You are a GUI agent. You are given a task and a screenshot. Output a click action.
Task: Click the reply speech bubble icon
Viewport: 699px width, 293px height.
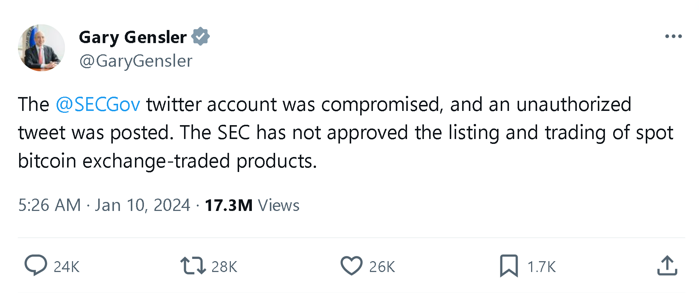[36, 265]
